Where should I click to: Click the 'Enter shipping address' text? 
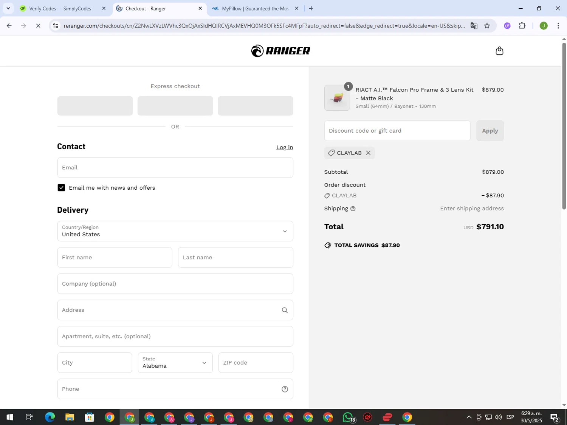[x=472, y=209]
